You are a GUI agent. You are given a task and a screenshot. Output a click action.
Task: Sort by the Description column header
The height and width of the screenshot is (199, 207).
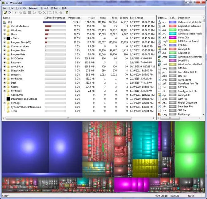[x=184, y=18]
